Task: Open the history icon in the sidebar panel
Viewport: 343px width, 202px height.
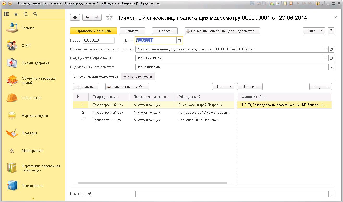Action: click(x=26, y=14)
